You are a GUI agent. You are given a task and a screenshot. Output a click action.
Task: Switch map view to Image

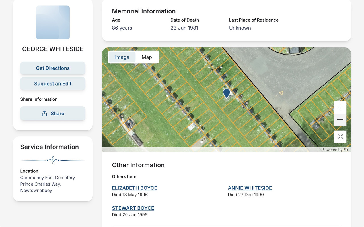(122, 57)
